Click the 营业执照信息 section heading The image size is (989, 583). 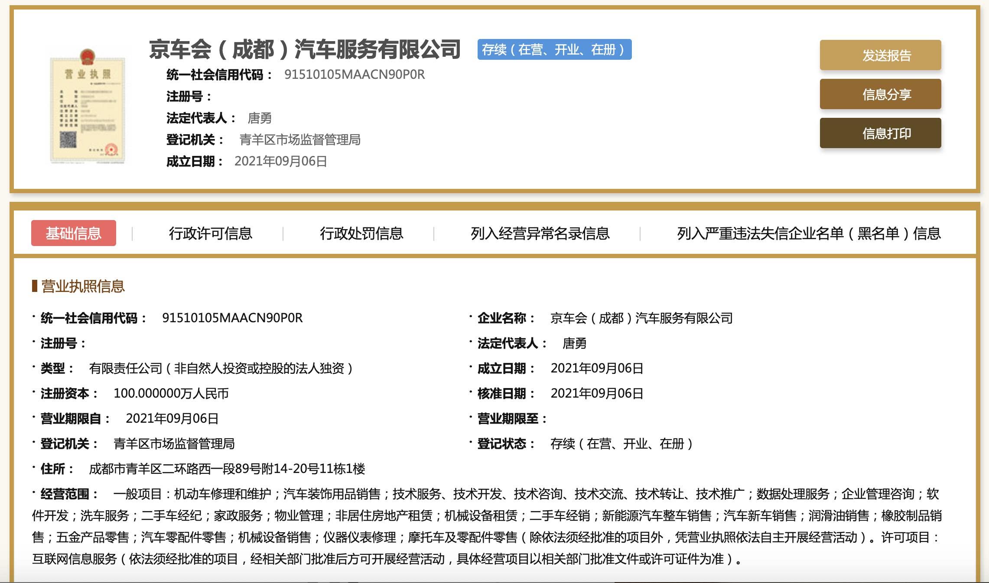tap(83, 286)
